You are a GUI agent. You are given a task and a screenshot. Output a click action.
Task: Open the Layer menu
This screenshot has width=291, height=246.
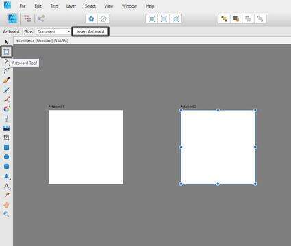click(71, 6)
